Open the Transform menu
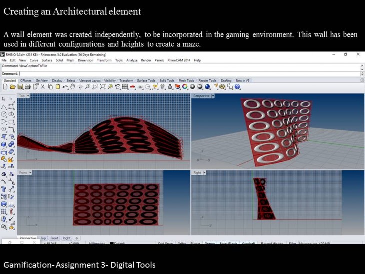Image resolution: width=365 pixels, height=274 pixels. point(104,60)
